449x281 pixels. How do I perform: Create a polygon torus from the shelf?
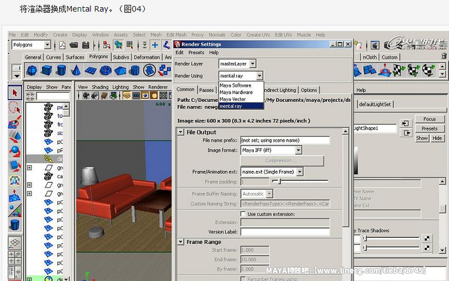point(105,71)
